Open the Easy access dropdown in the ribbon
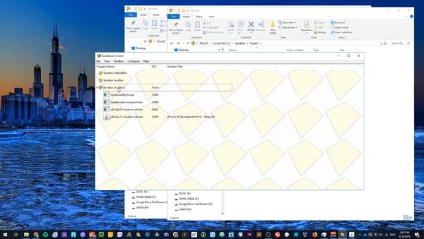The image size is (424, 239). point(288,27)
